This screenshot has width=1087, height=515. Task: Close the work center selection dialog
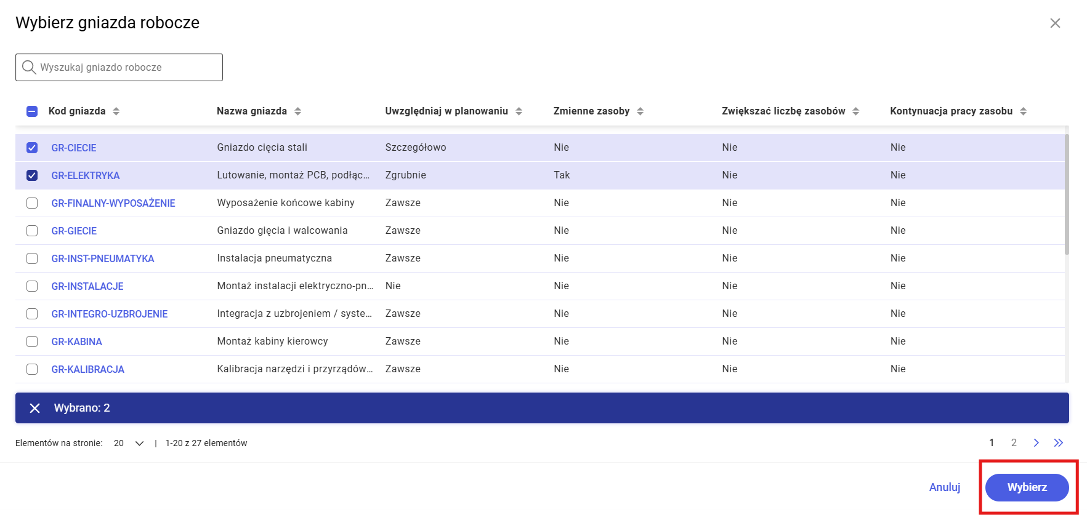pos(1055,23)
